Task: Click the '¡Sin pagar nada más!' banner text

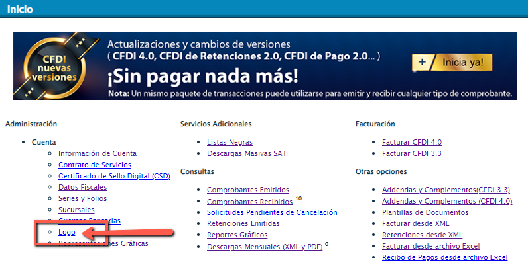Action: 203,77
